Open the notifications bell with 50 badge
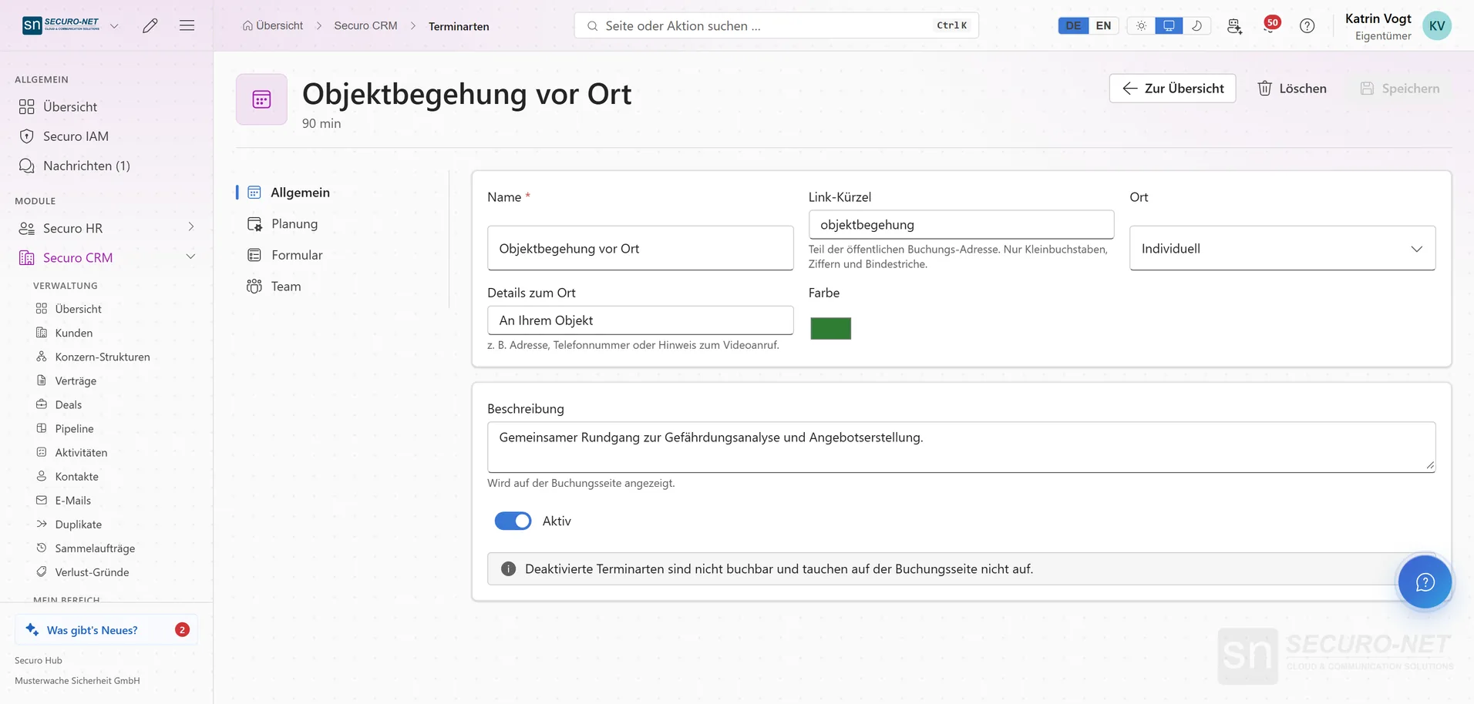The width and height of the screenshot is (1474, 704). point(1270,25)
